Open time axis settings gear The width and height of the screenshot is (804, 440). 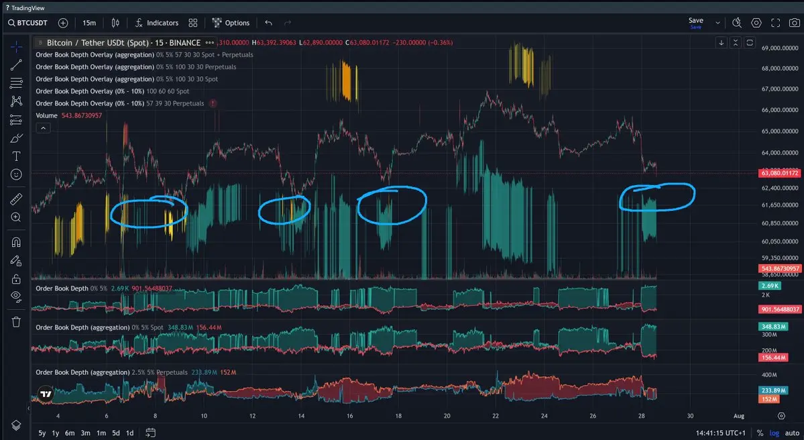tap(781, 416)
